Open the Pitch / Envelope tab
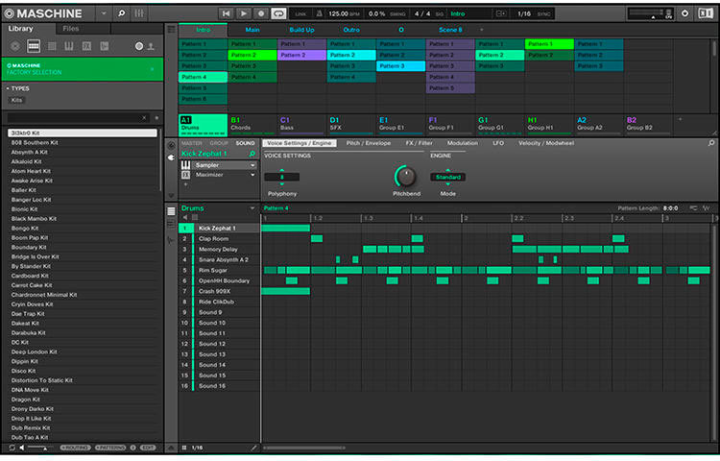720x461 pixels. (368, 143)
